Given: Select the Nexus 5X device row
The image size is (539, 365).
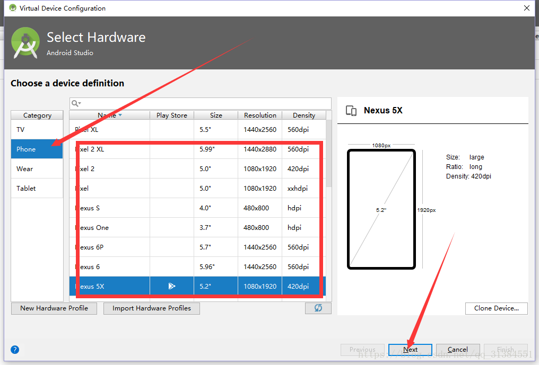Looking at the screenshot, I should point(198,286).
